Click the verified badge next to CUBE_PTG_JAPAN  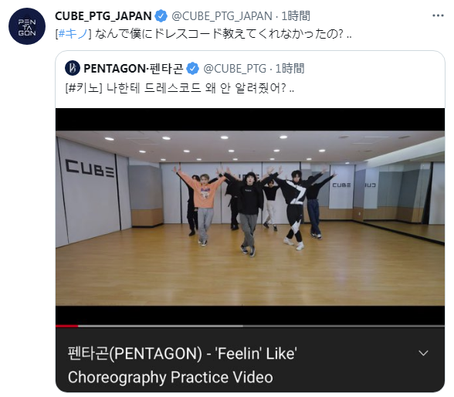pos(161,16)
